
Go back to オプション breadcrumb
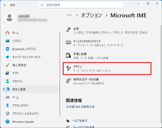[91, 15]
